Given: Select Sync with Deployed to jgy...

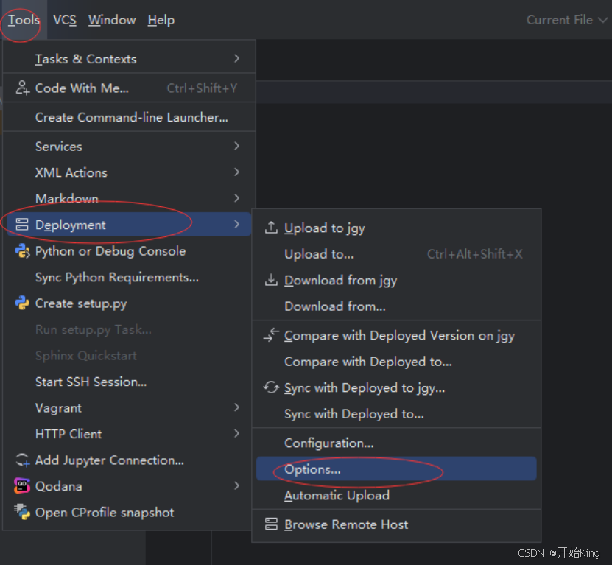Looking at the screenshot, I should tap(396, 387).
